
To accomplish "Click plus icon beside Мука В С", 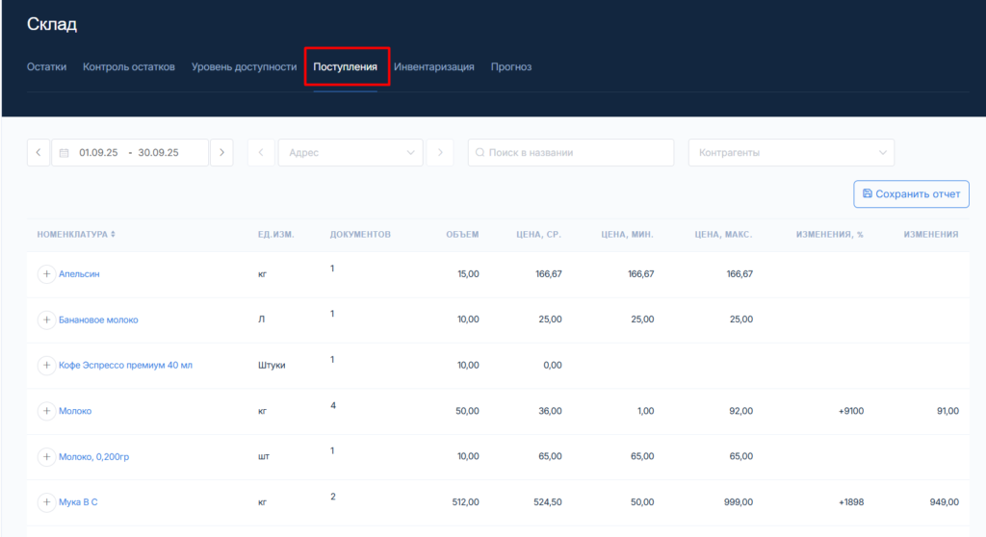I will [46, 502].
